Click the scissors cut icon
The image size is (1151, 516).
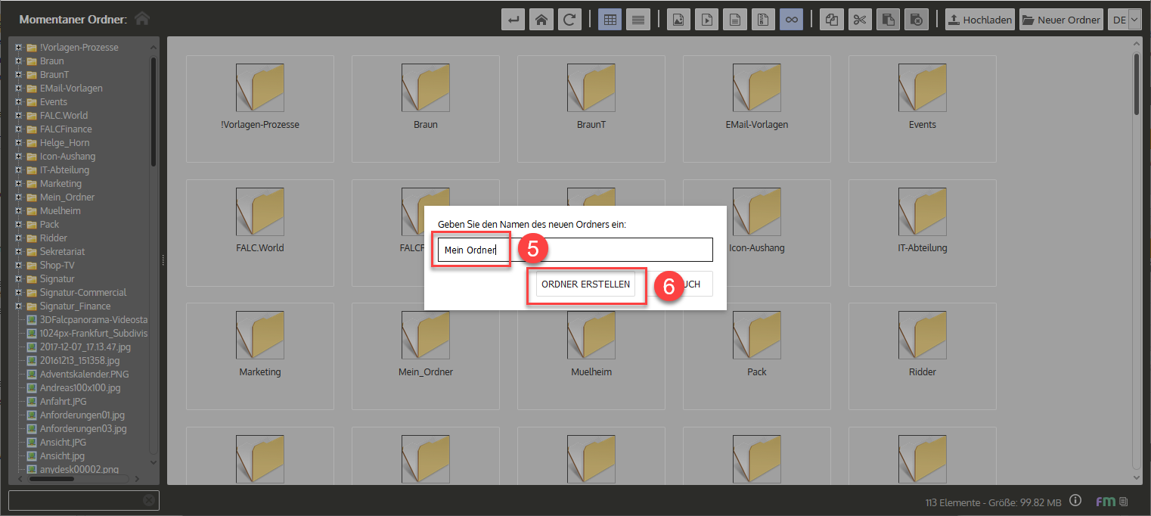(859, 20)
